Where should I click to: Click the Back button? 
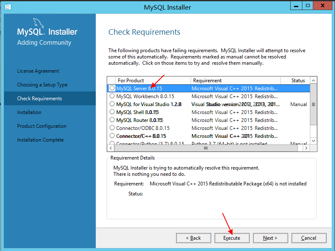pyautogui.click(x=194, y=238)
